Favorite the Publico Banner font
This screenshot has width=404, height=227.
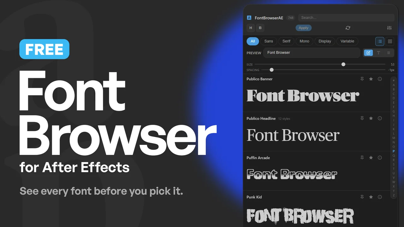coord(371,79)
